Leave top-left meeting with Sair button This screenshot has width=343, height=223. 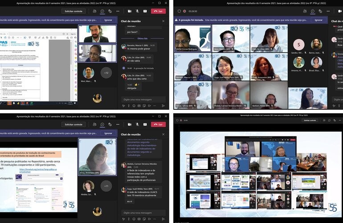[158, 11]
